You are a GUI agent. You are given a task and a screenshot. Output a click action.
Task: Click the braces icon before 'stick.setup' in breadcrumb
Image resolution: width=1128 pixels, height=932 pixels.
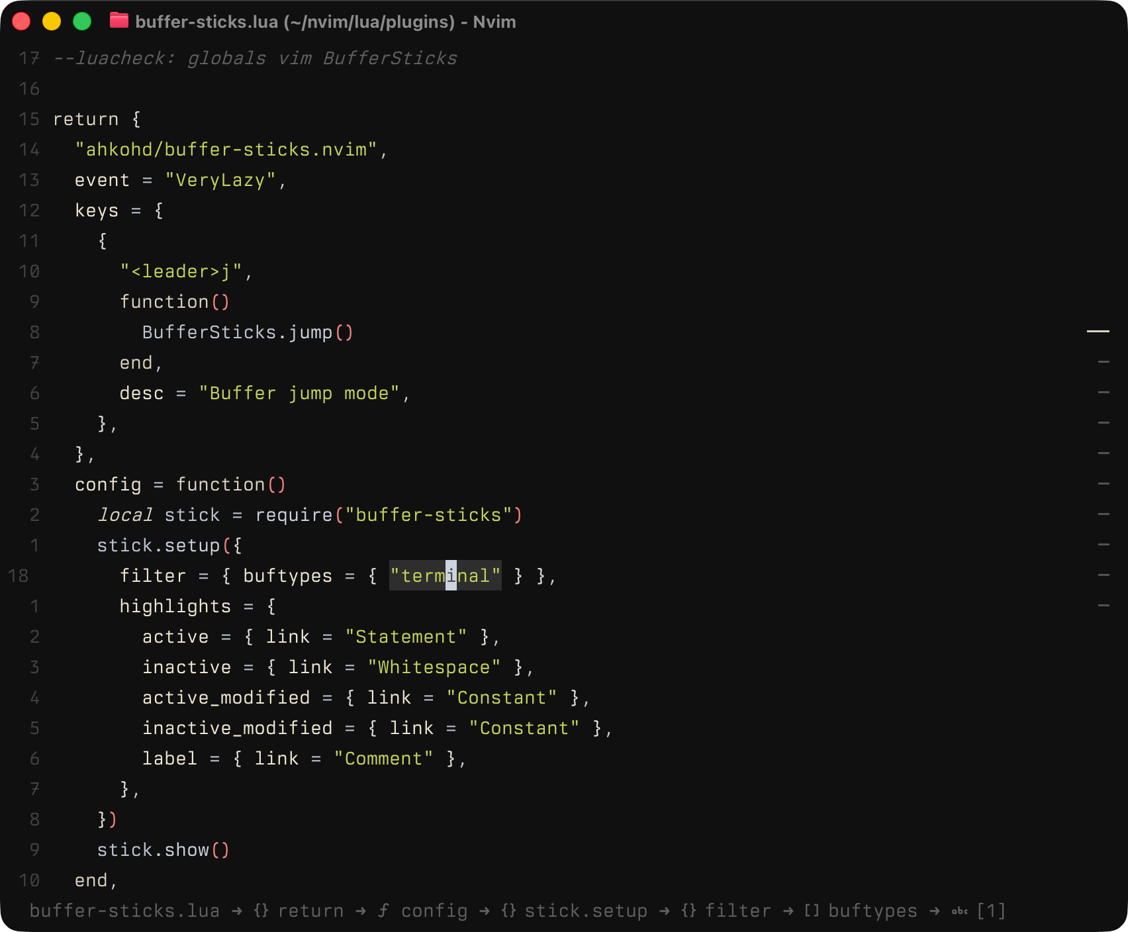click(x=508, y=911)
